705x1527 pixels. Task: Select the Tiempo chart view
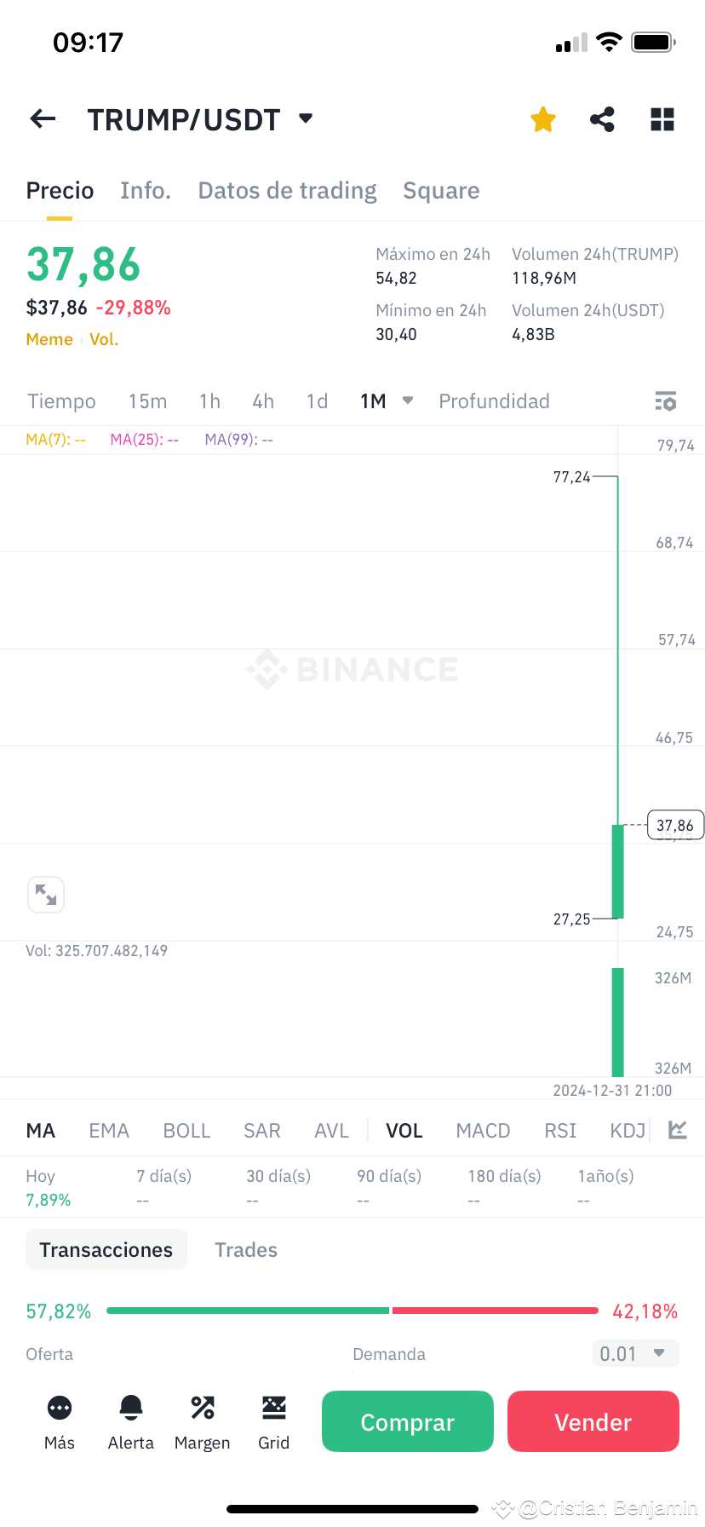(61, 401)
